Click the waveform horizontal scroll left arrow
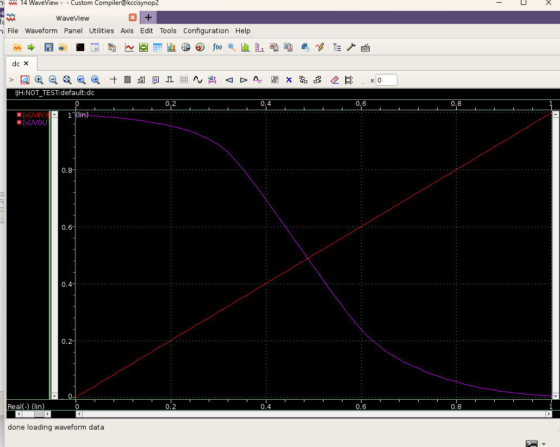 click(x=79, y=414)
